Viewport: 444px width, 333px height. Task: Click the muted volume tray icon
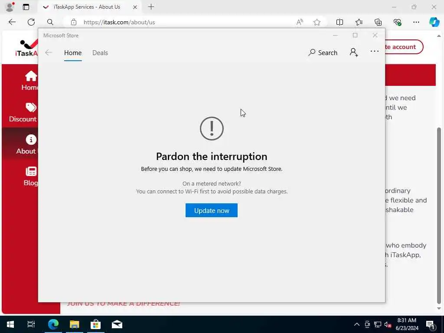click(x=388, y=324)
